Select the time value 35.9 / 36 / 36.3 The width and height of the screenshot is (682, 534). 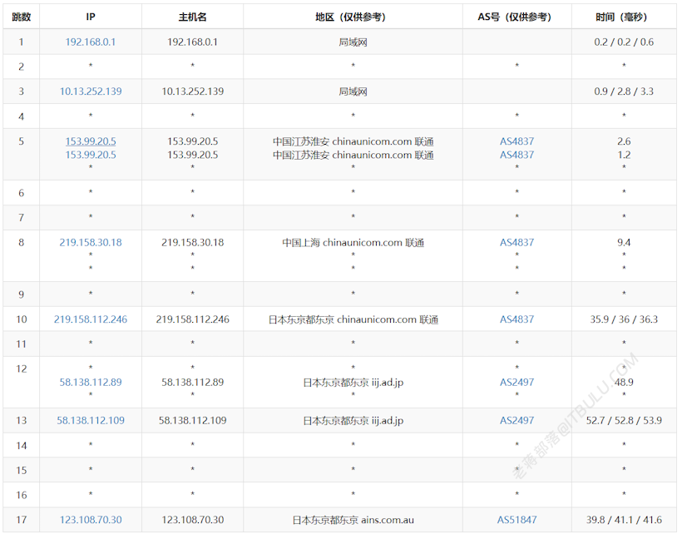(x=624, y=319)
